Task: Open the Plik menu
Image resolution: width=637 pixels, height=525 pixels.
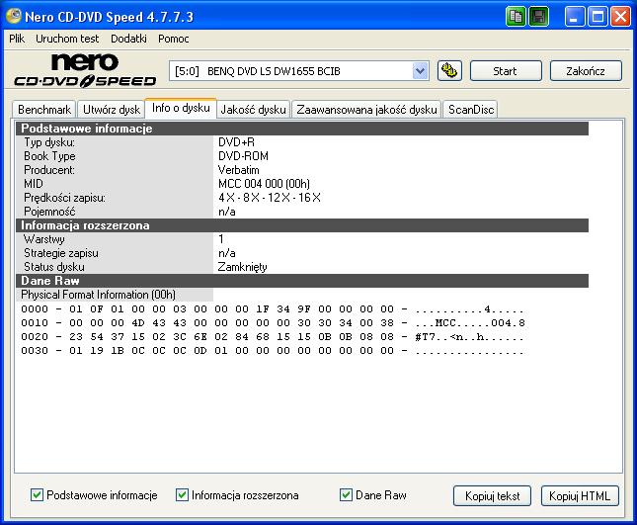Action: point(17,39)
